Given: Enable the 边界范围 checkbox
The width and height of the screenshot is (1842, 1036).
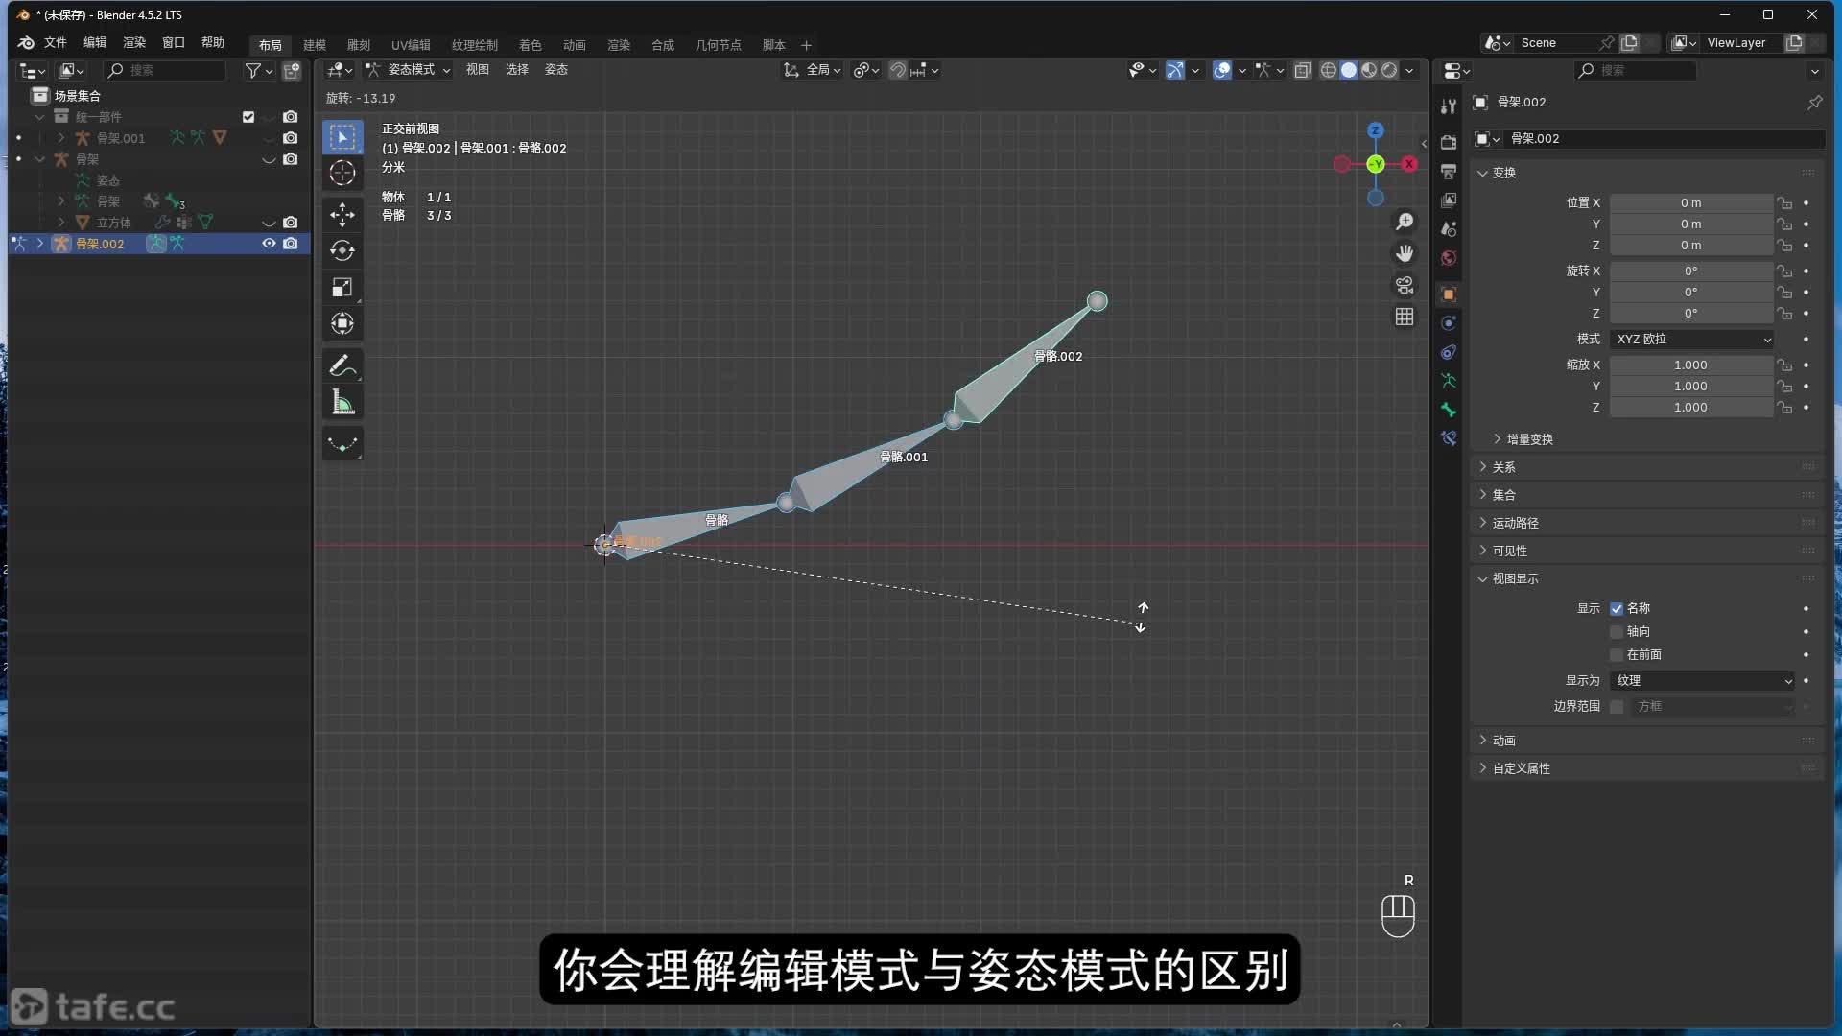Looking at the screenshot, I should pyautogui.click(x=1617, y=706).
